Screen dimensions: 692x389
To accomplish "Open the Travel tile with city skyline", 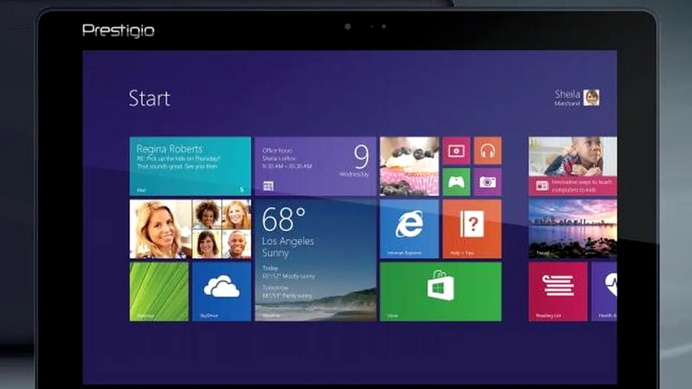I will point(573,229).
